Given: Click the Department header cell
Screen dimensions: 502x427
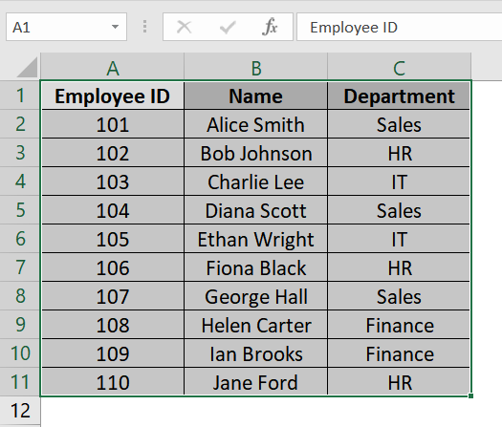Looking at the screenshot, I should [399, 96].
